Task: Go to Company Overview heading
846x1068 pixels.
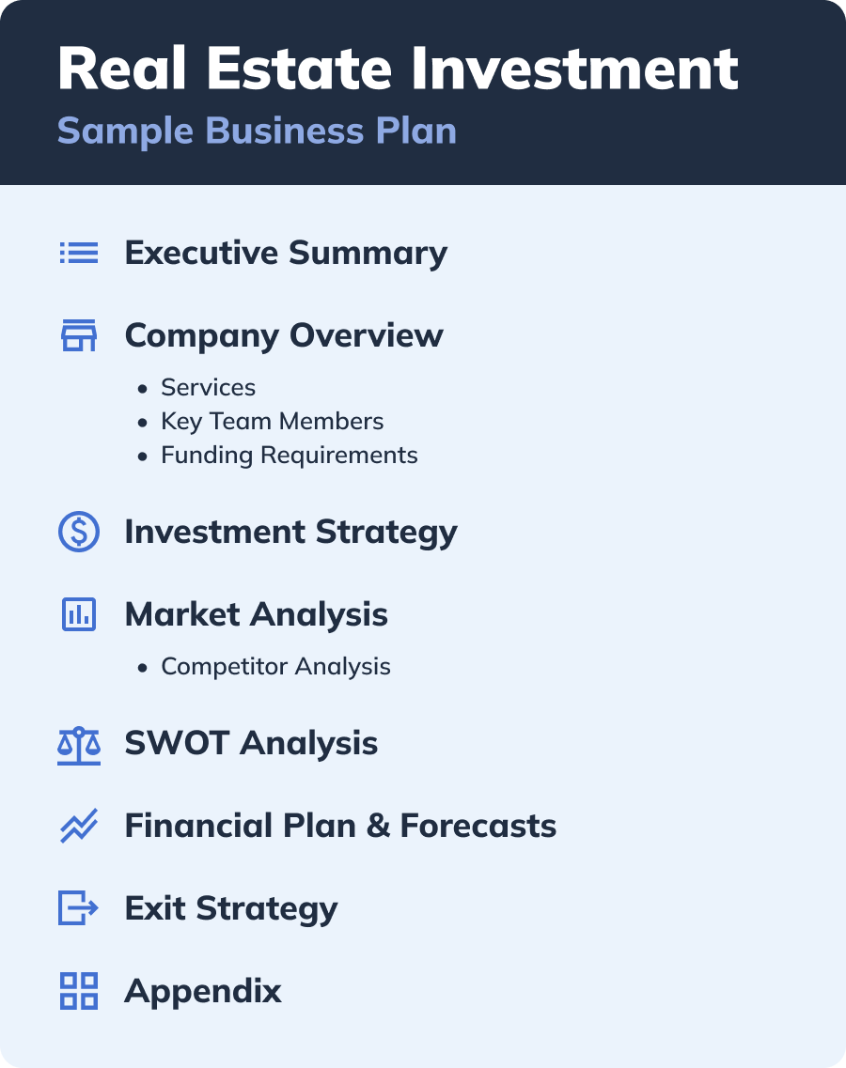Action: (x=284, y=335)
